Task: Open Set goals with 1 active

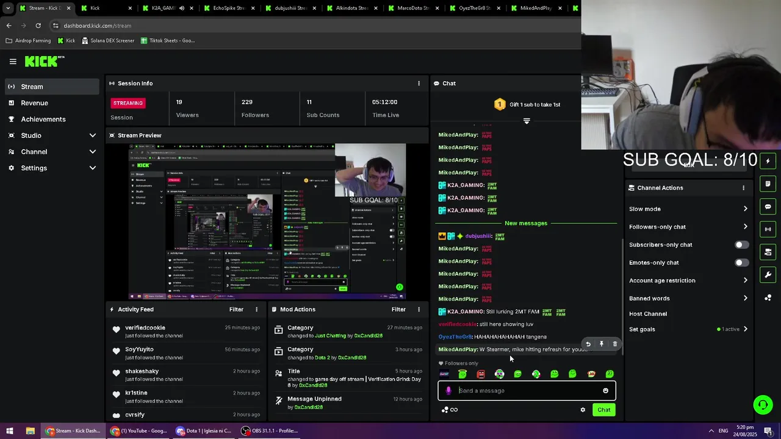Action: pyautogui.click(x=688, y=329)
